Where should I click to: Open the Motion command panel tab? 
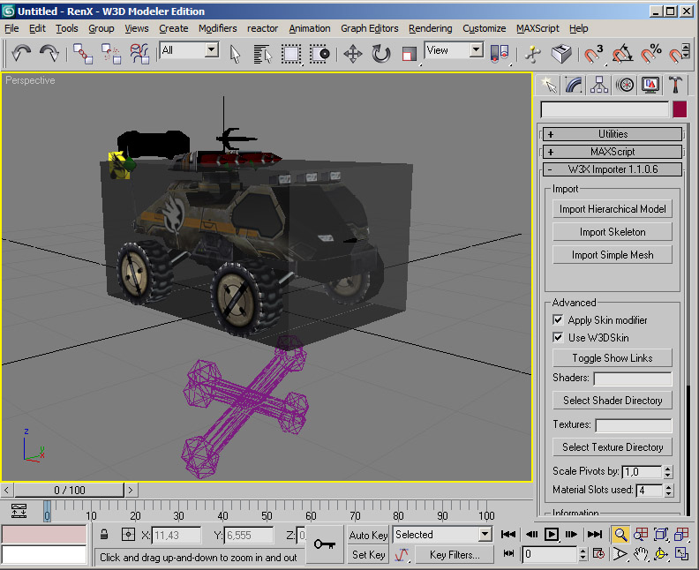click(x=625, y=85)
